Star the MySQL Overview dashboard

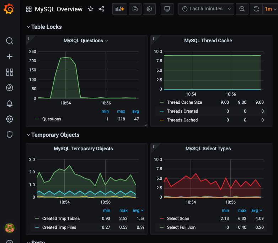click(x=91, y=9)
